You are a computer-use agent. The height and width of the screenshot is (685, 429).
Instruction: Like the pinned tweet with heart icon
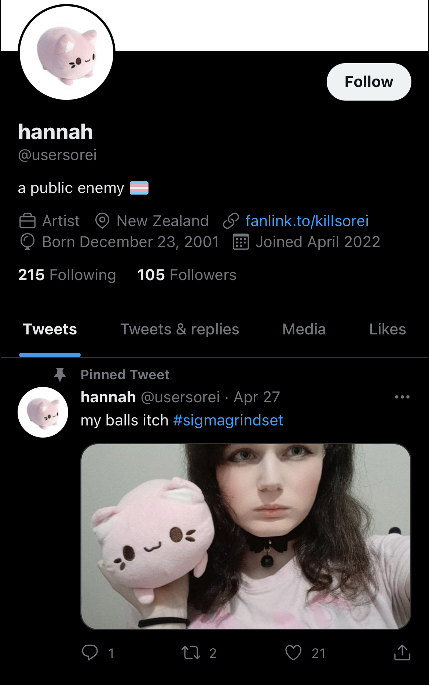point(293,653)
